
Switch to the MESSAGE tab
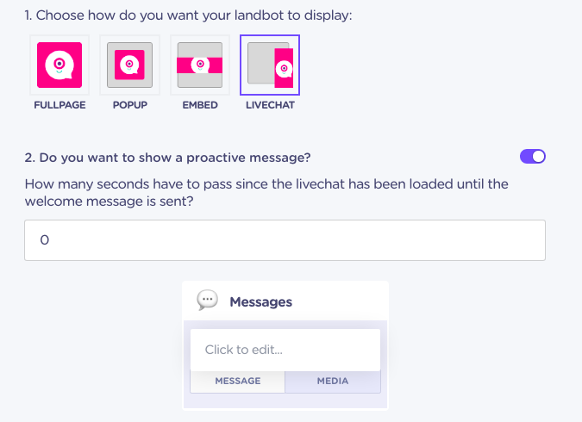coord(238,381)
